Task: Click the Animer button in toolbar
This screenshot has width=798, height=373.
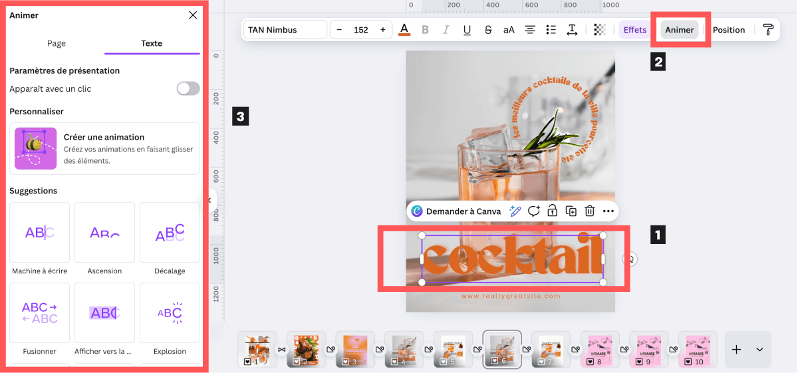Action: [680, 30]
